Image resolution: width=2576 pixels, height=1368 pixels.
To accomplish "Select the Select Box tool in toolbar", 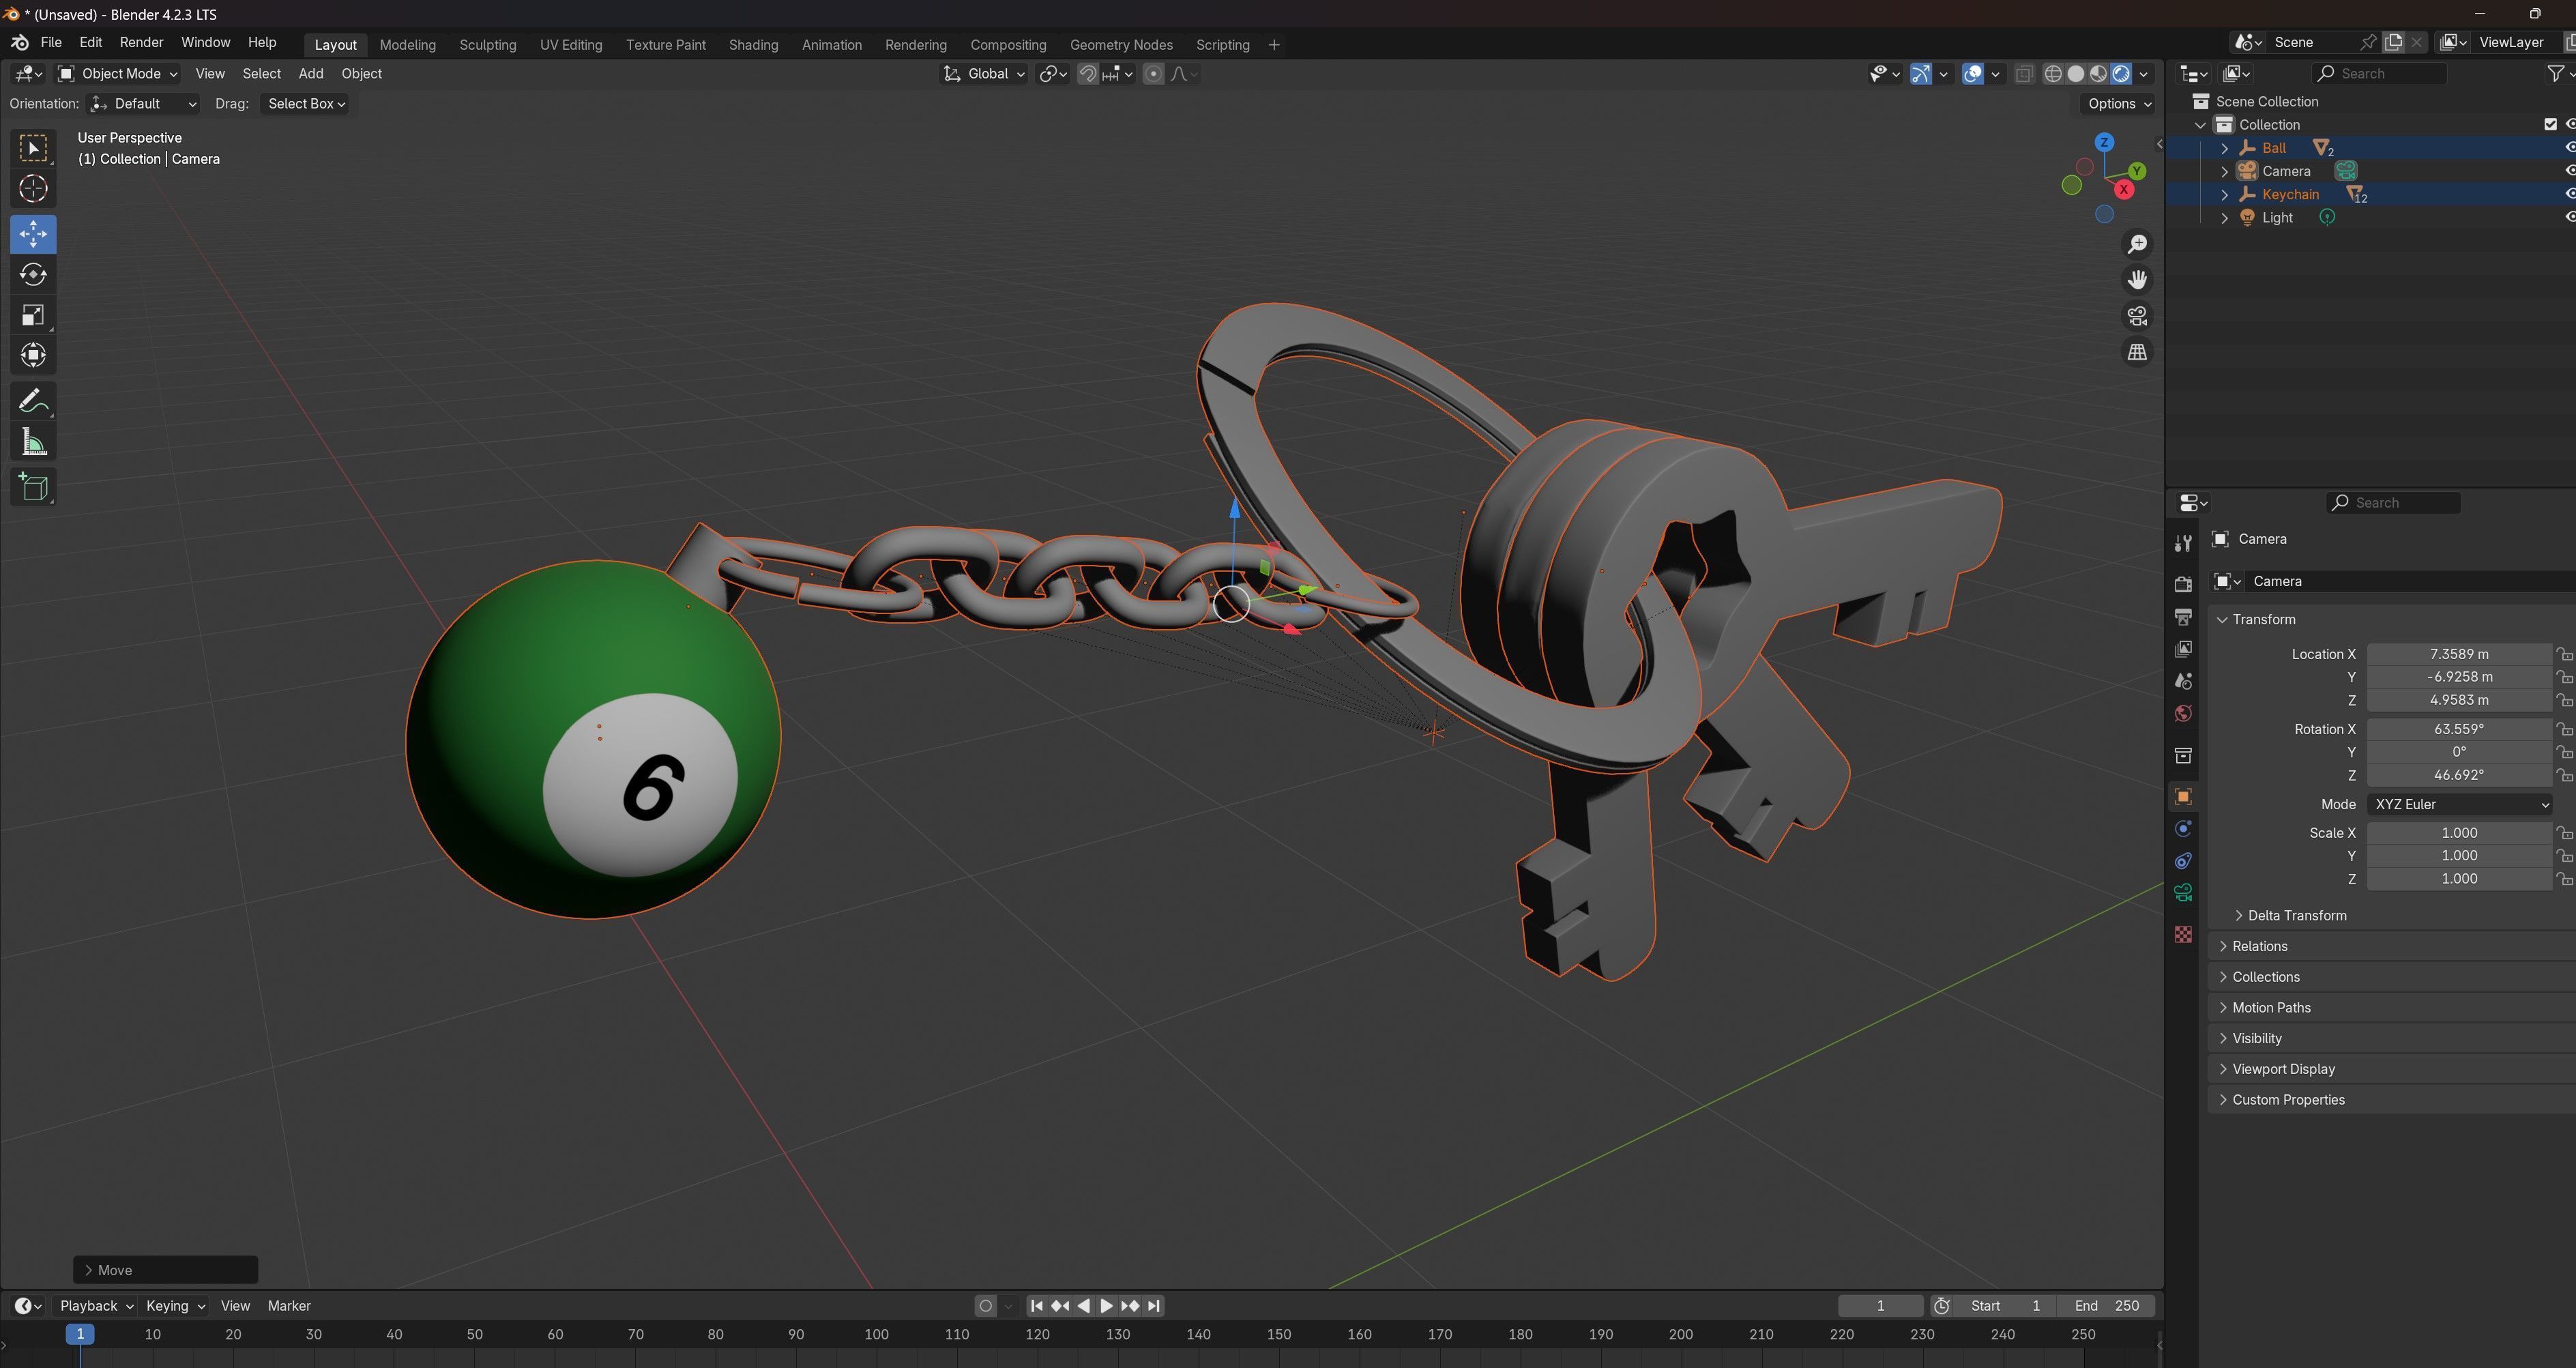I will pos(33,149).
